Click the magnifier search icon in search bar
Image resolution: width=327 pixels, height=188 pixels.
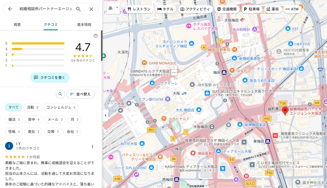click(78, 9)
